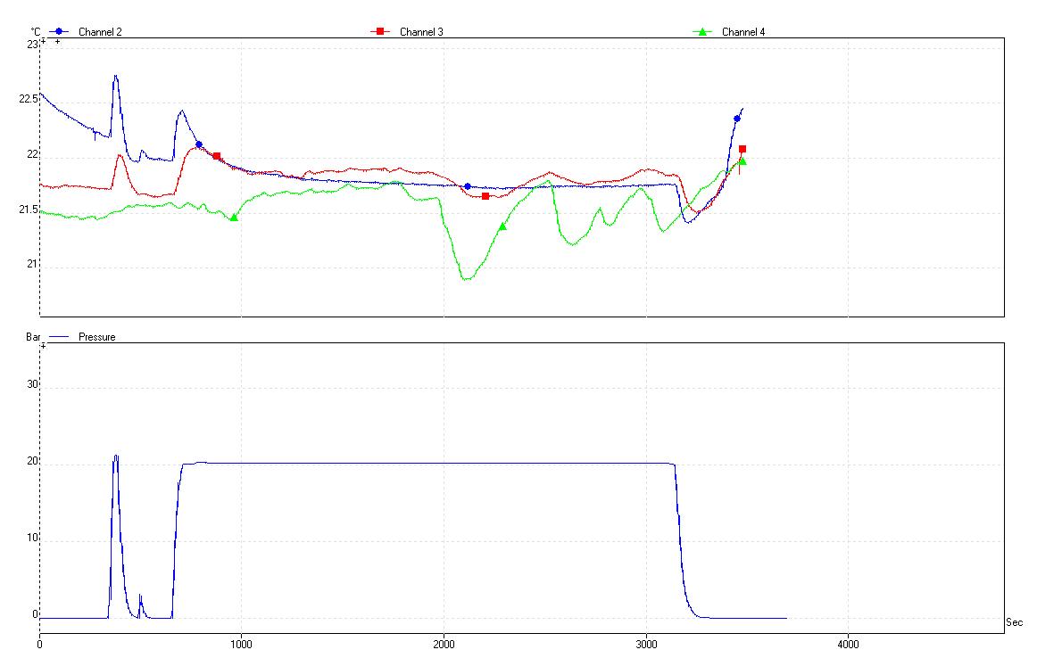The height and width of the screenshot is (658, 1037).
Task: Select the last blue circle marker on rising curve
Action: point(737,119)
